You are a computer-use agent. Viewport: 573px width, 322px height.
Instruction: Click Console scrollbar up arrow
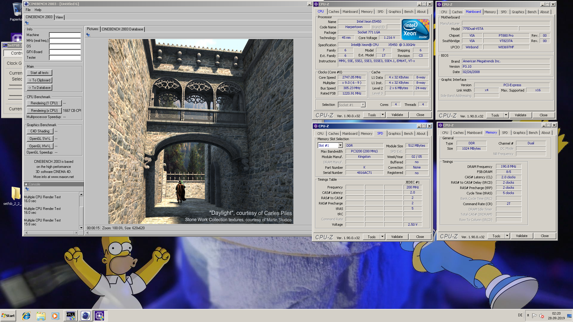click(81, 194)
